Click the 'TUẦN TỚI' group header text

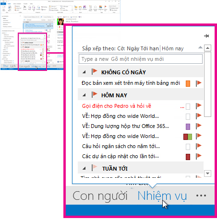pos(115,169)
